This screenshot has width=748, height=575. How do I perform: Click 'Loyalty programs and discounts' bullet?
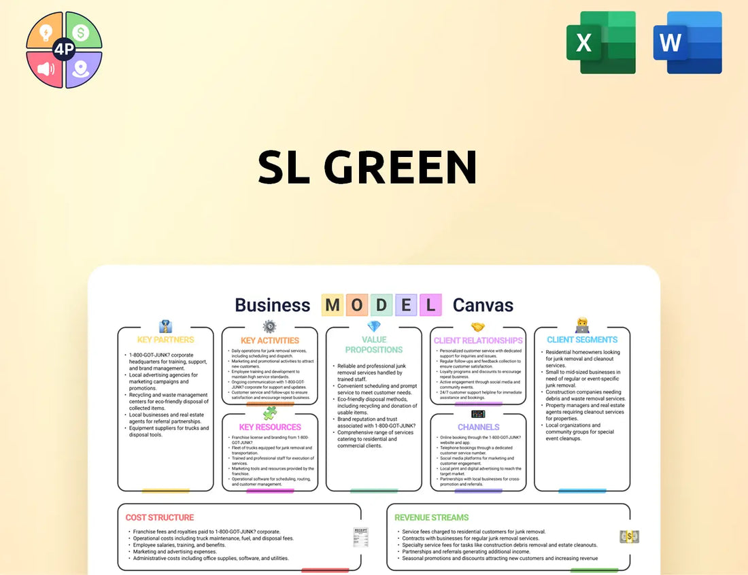[479, 374]
